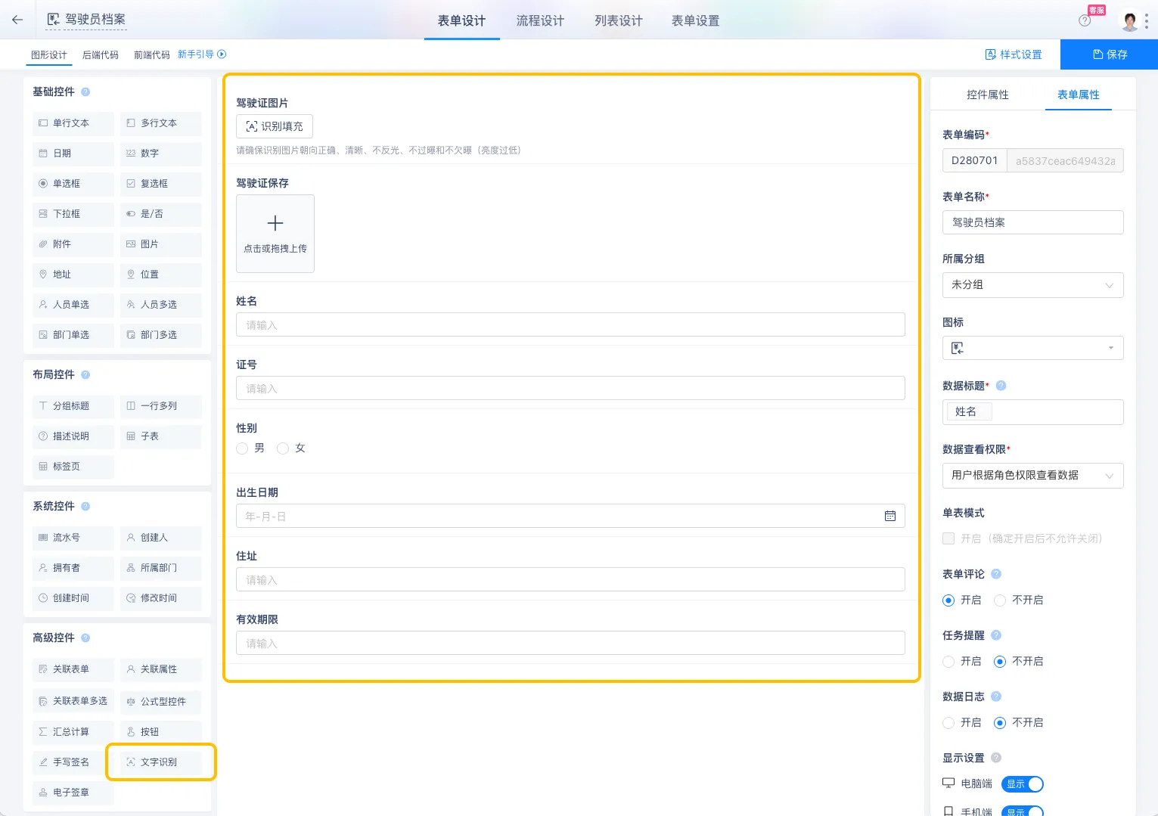Screen dimensions: 1158x816
Task: Select the 地址 control
Action: (x=73, y=275)
